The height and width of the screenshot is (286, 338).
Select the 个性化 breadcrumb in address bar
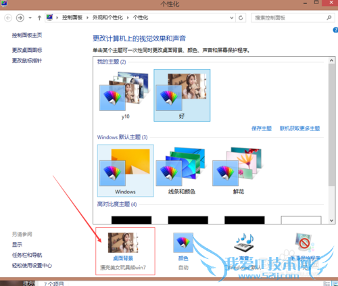point(141,18)
